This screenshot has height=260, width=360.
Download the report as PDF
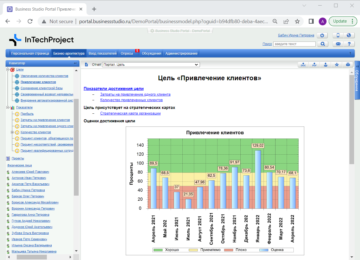tap(314, 65)
